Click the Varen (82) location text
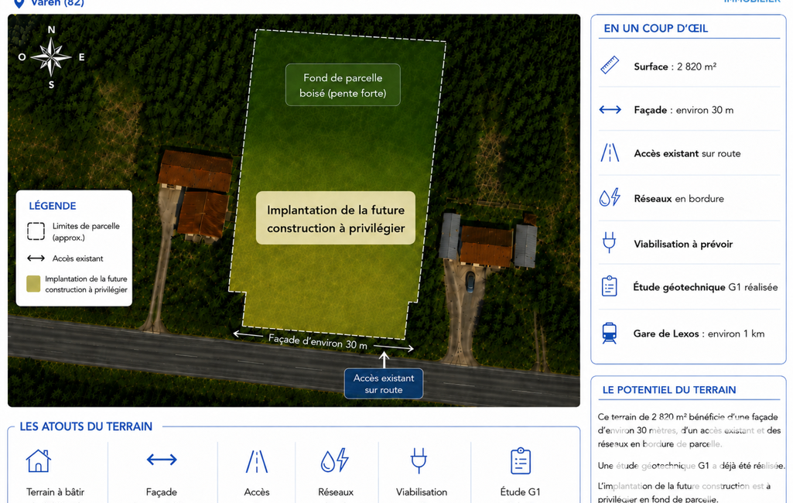The width and height of the screenshot is (793, 503). tap(57, 3)
